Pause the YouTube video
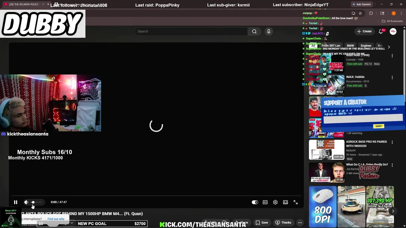406x228 pixels. pos(16,202)
